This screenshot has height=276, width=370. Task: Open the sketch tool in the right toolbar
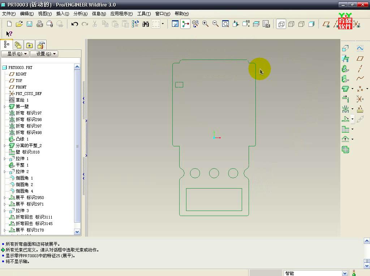pyautogui.click(x=360, y=48)
